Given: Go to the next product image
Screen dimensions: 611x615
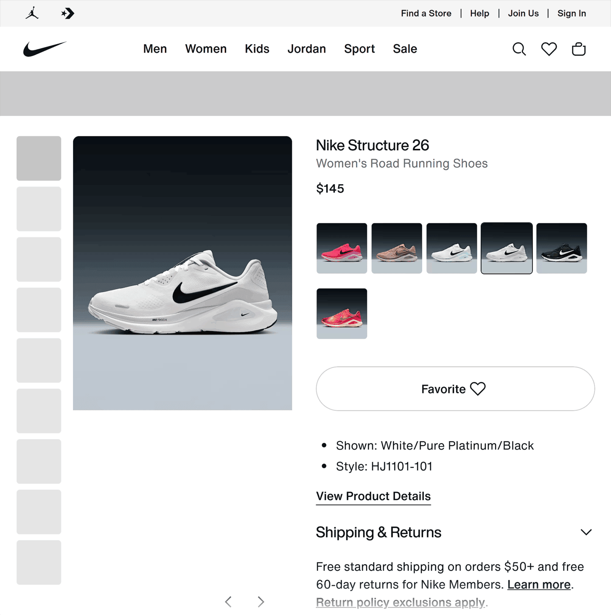Looking at the screenshot, I should 261,602.
